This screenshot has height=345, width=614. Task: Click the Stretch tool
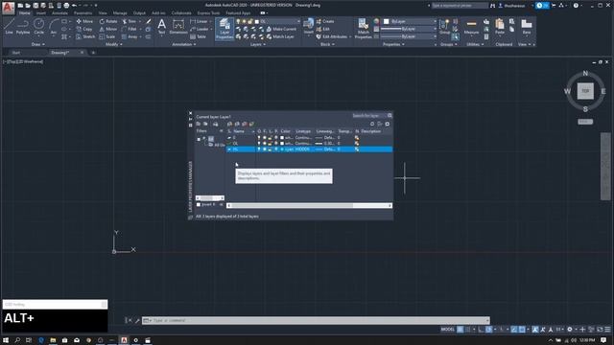coord(85,36)
